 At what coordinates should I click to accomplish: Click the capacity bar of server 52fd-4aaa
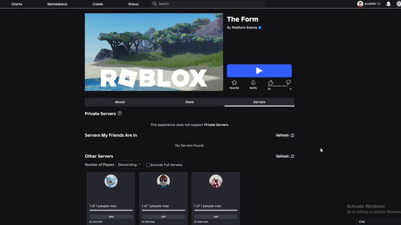[x=163, y=210]
